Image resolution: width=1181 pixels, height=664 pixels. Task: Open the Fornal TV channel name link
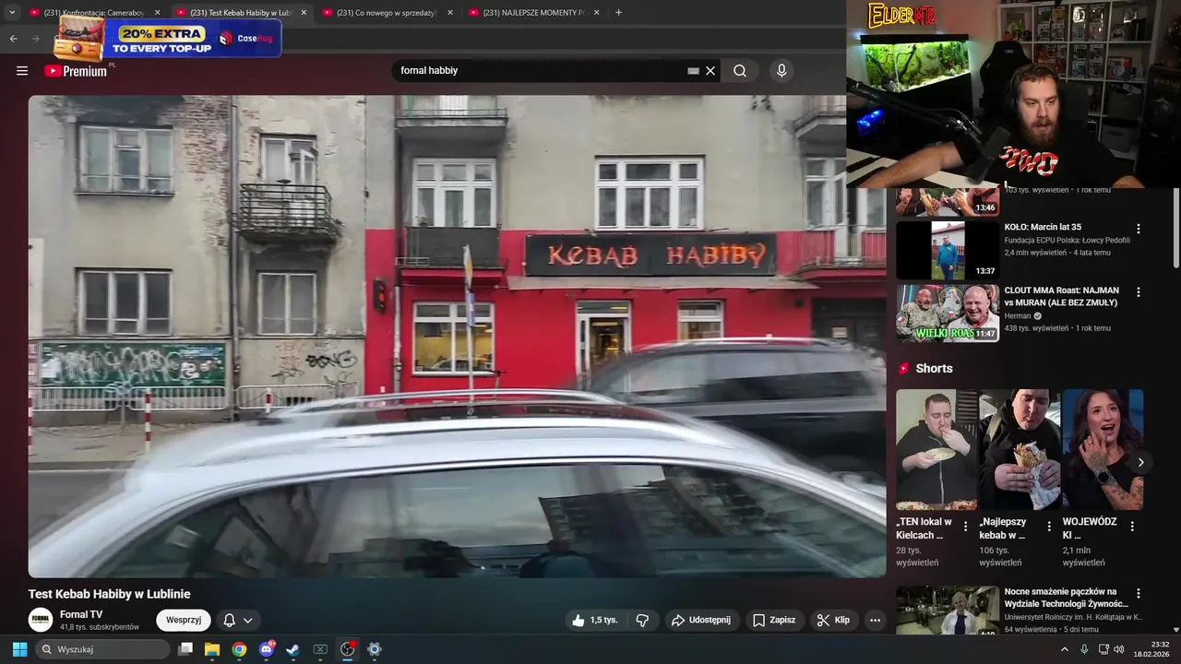point(81,614)
